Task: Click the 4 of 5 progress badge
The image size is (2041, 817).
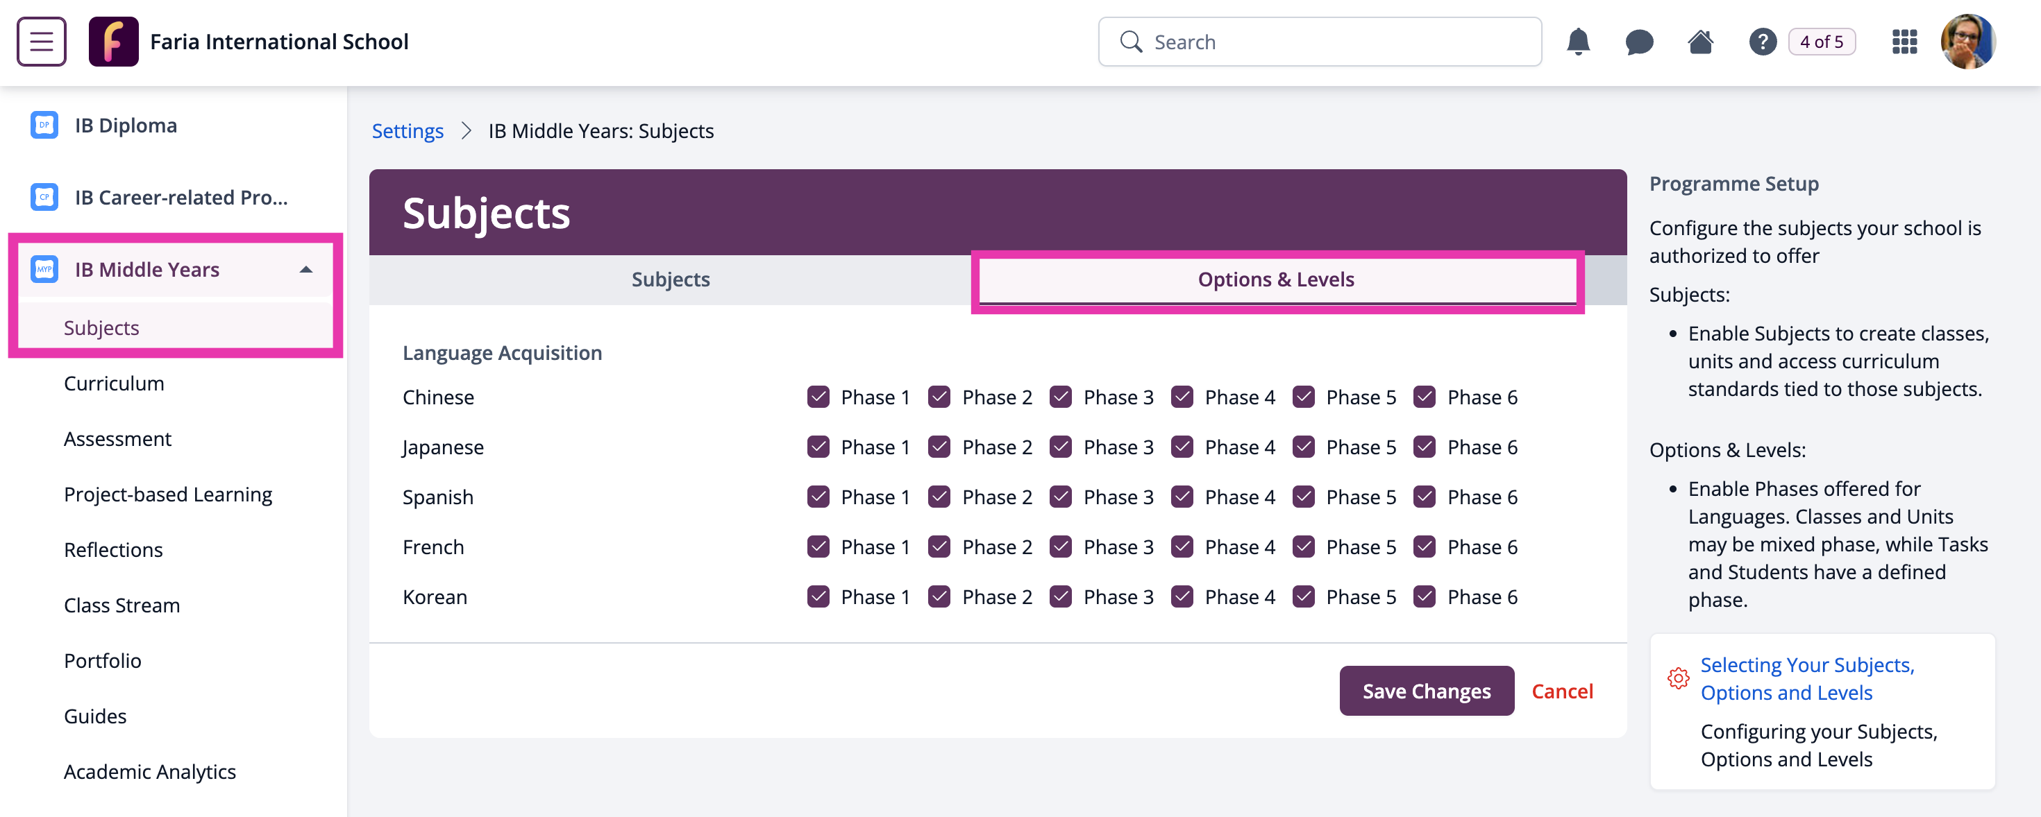Action: point(1822,41)
